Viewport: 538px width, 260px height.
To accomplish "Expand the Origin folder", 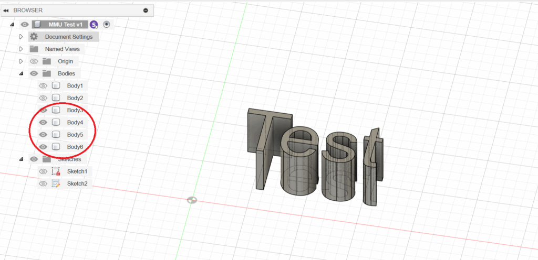I will pyautogui.click(x=21, y=61).
